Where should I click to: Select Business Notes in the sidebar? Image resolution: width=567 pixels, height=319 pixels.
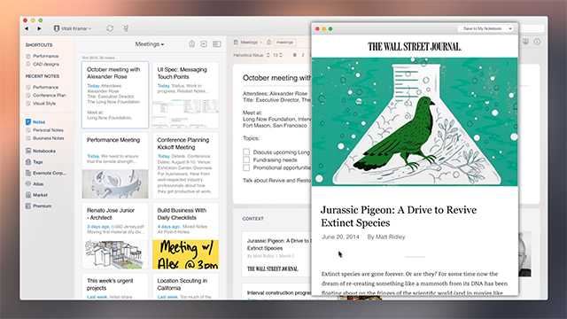(x=45, y=138)
